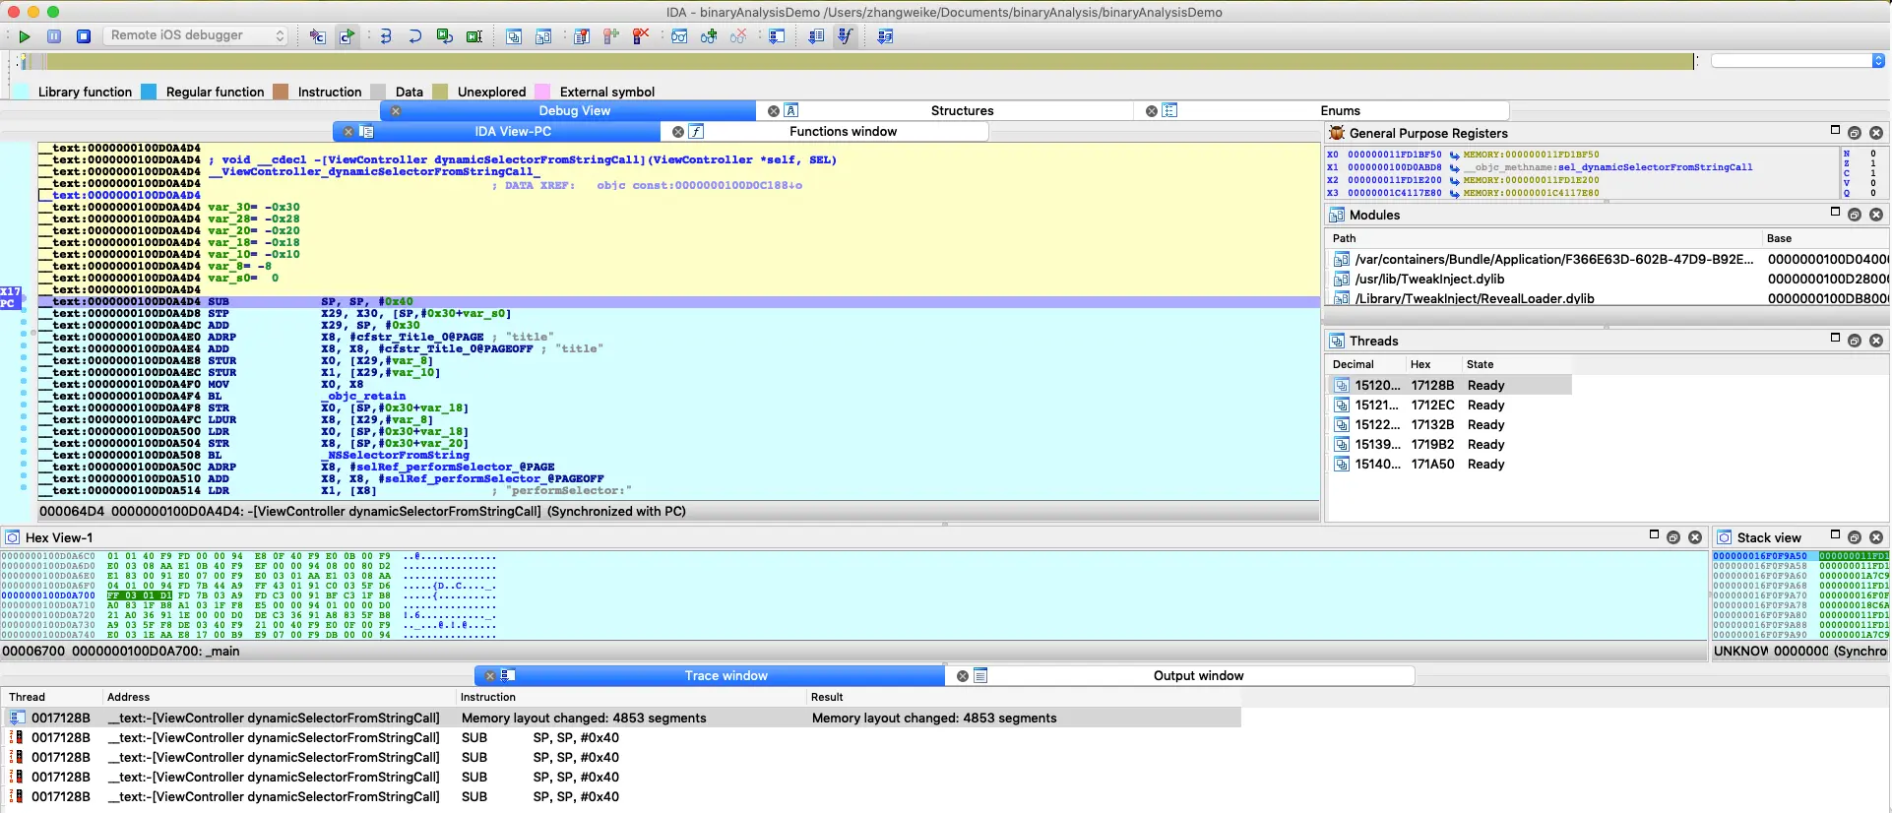Click Run to cursor toolbar icon
1892x813 pixels.
pyautogui.click(x=474, y=36)
